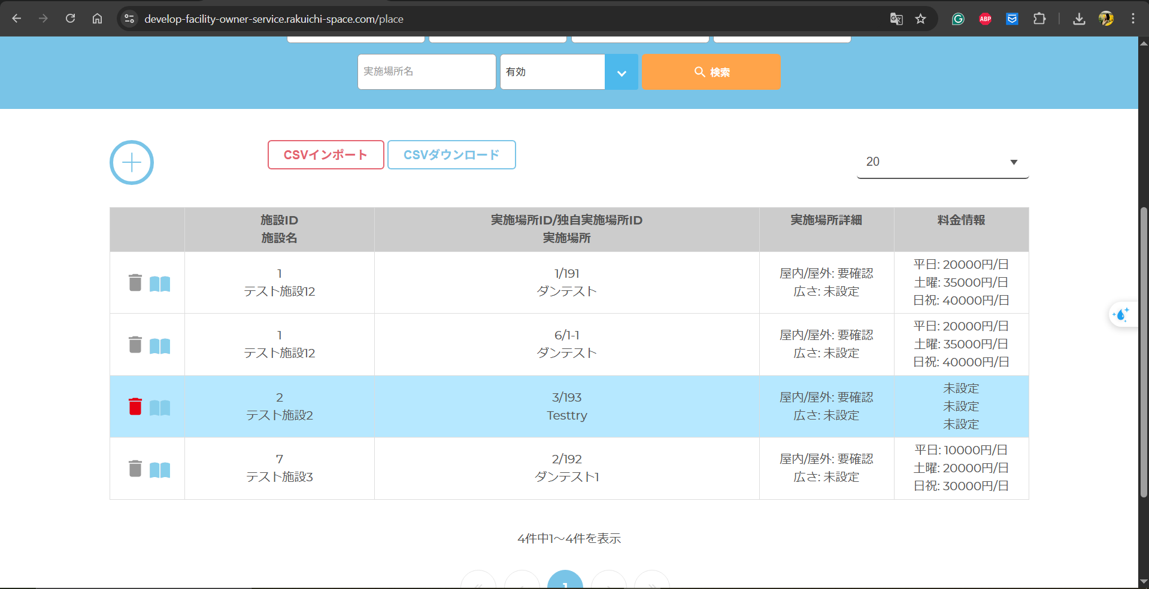Screen dimensions: 1149x589
Task: Delete the テスト施設2 row with red trash icon
Action: [135, 406]
